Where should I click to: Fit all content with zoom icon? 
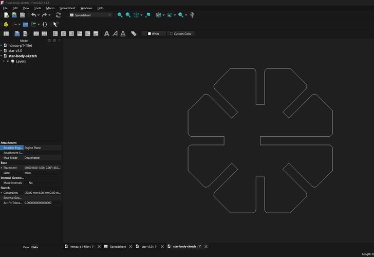coord(120,15)
